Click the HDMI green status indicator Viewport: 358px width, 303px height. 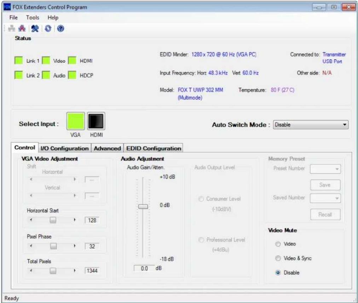(x=72, y=61)
